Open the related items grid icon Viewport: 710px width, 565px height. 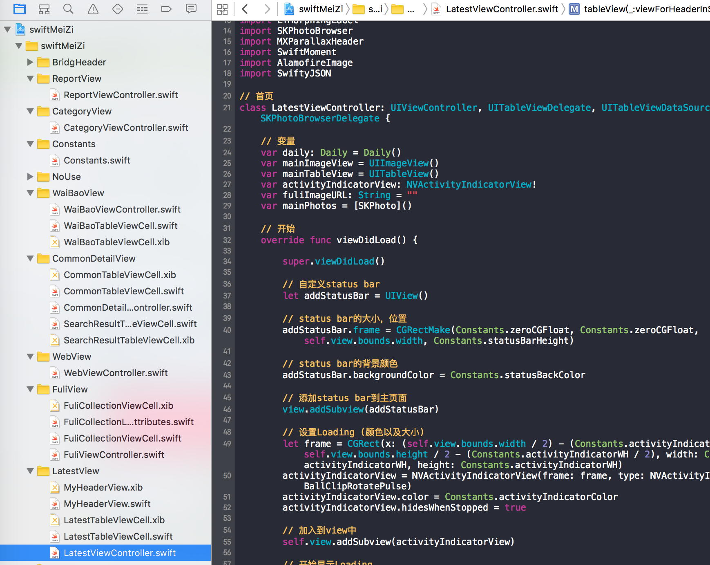pos(222,9)
